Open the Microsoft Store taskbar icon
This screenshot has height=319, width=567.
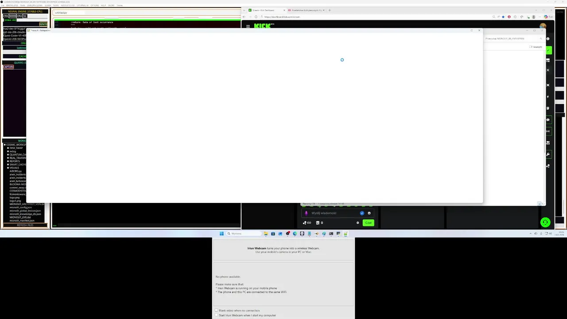(x=273, y=233)
